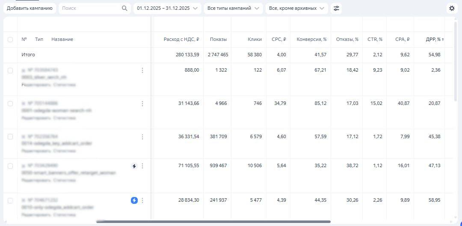Open three-dot menu for second campaign row
462x226 pixels.
142,104
